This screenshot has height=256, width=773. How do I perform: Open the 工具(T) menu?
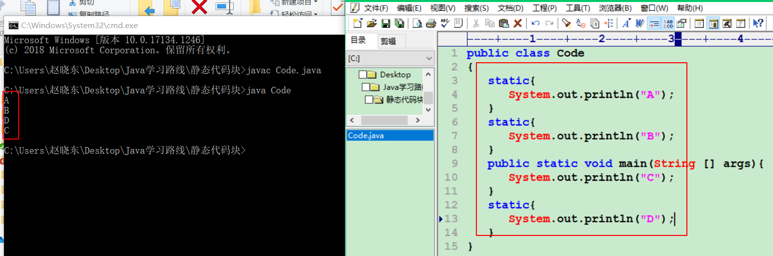tap(578, 8)
